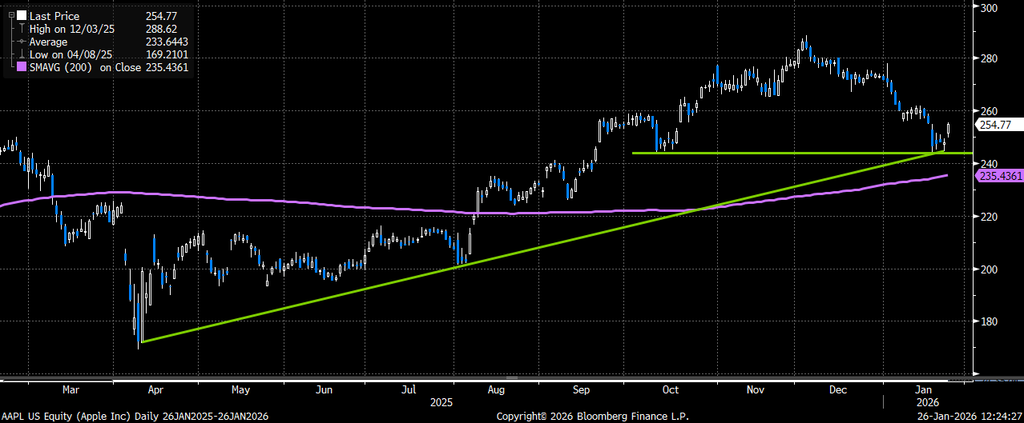Click the horizontal green support line near 244
Viewport: 1024px width, 423px height.
(801, 153)
